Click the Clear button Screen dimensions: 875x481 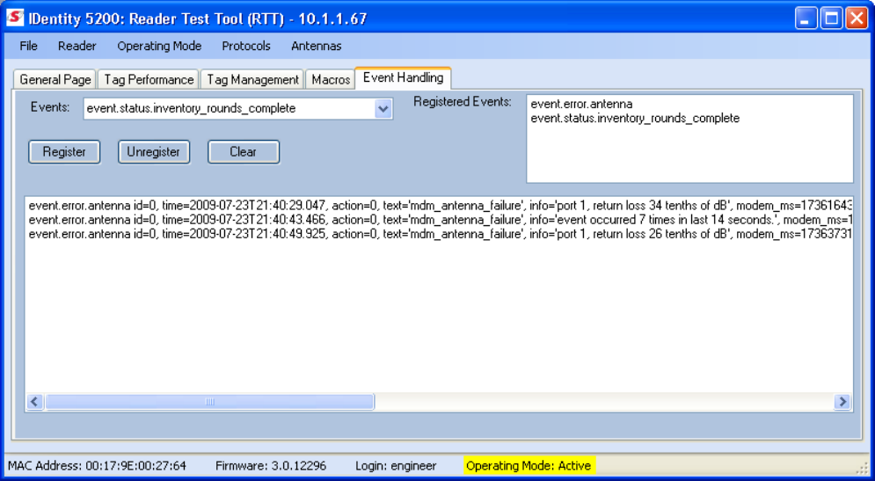click(244, 152)
